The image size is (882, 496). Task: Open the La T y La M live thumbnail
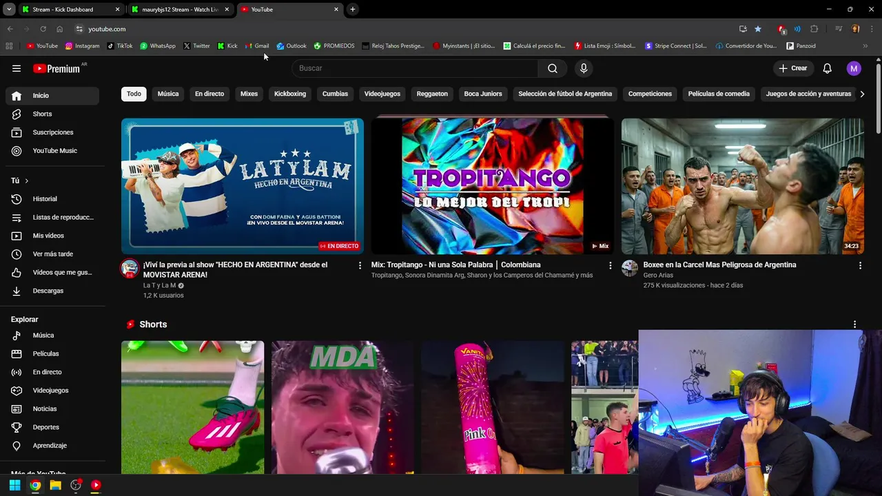point(243,186)
